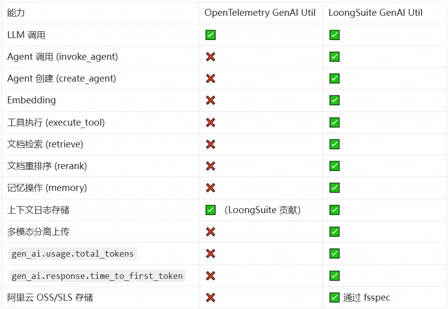The height and width of the screenshot is (309, 448).
Task: Click the red cross in the Embedding row
Action: [210, 100]
